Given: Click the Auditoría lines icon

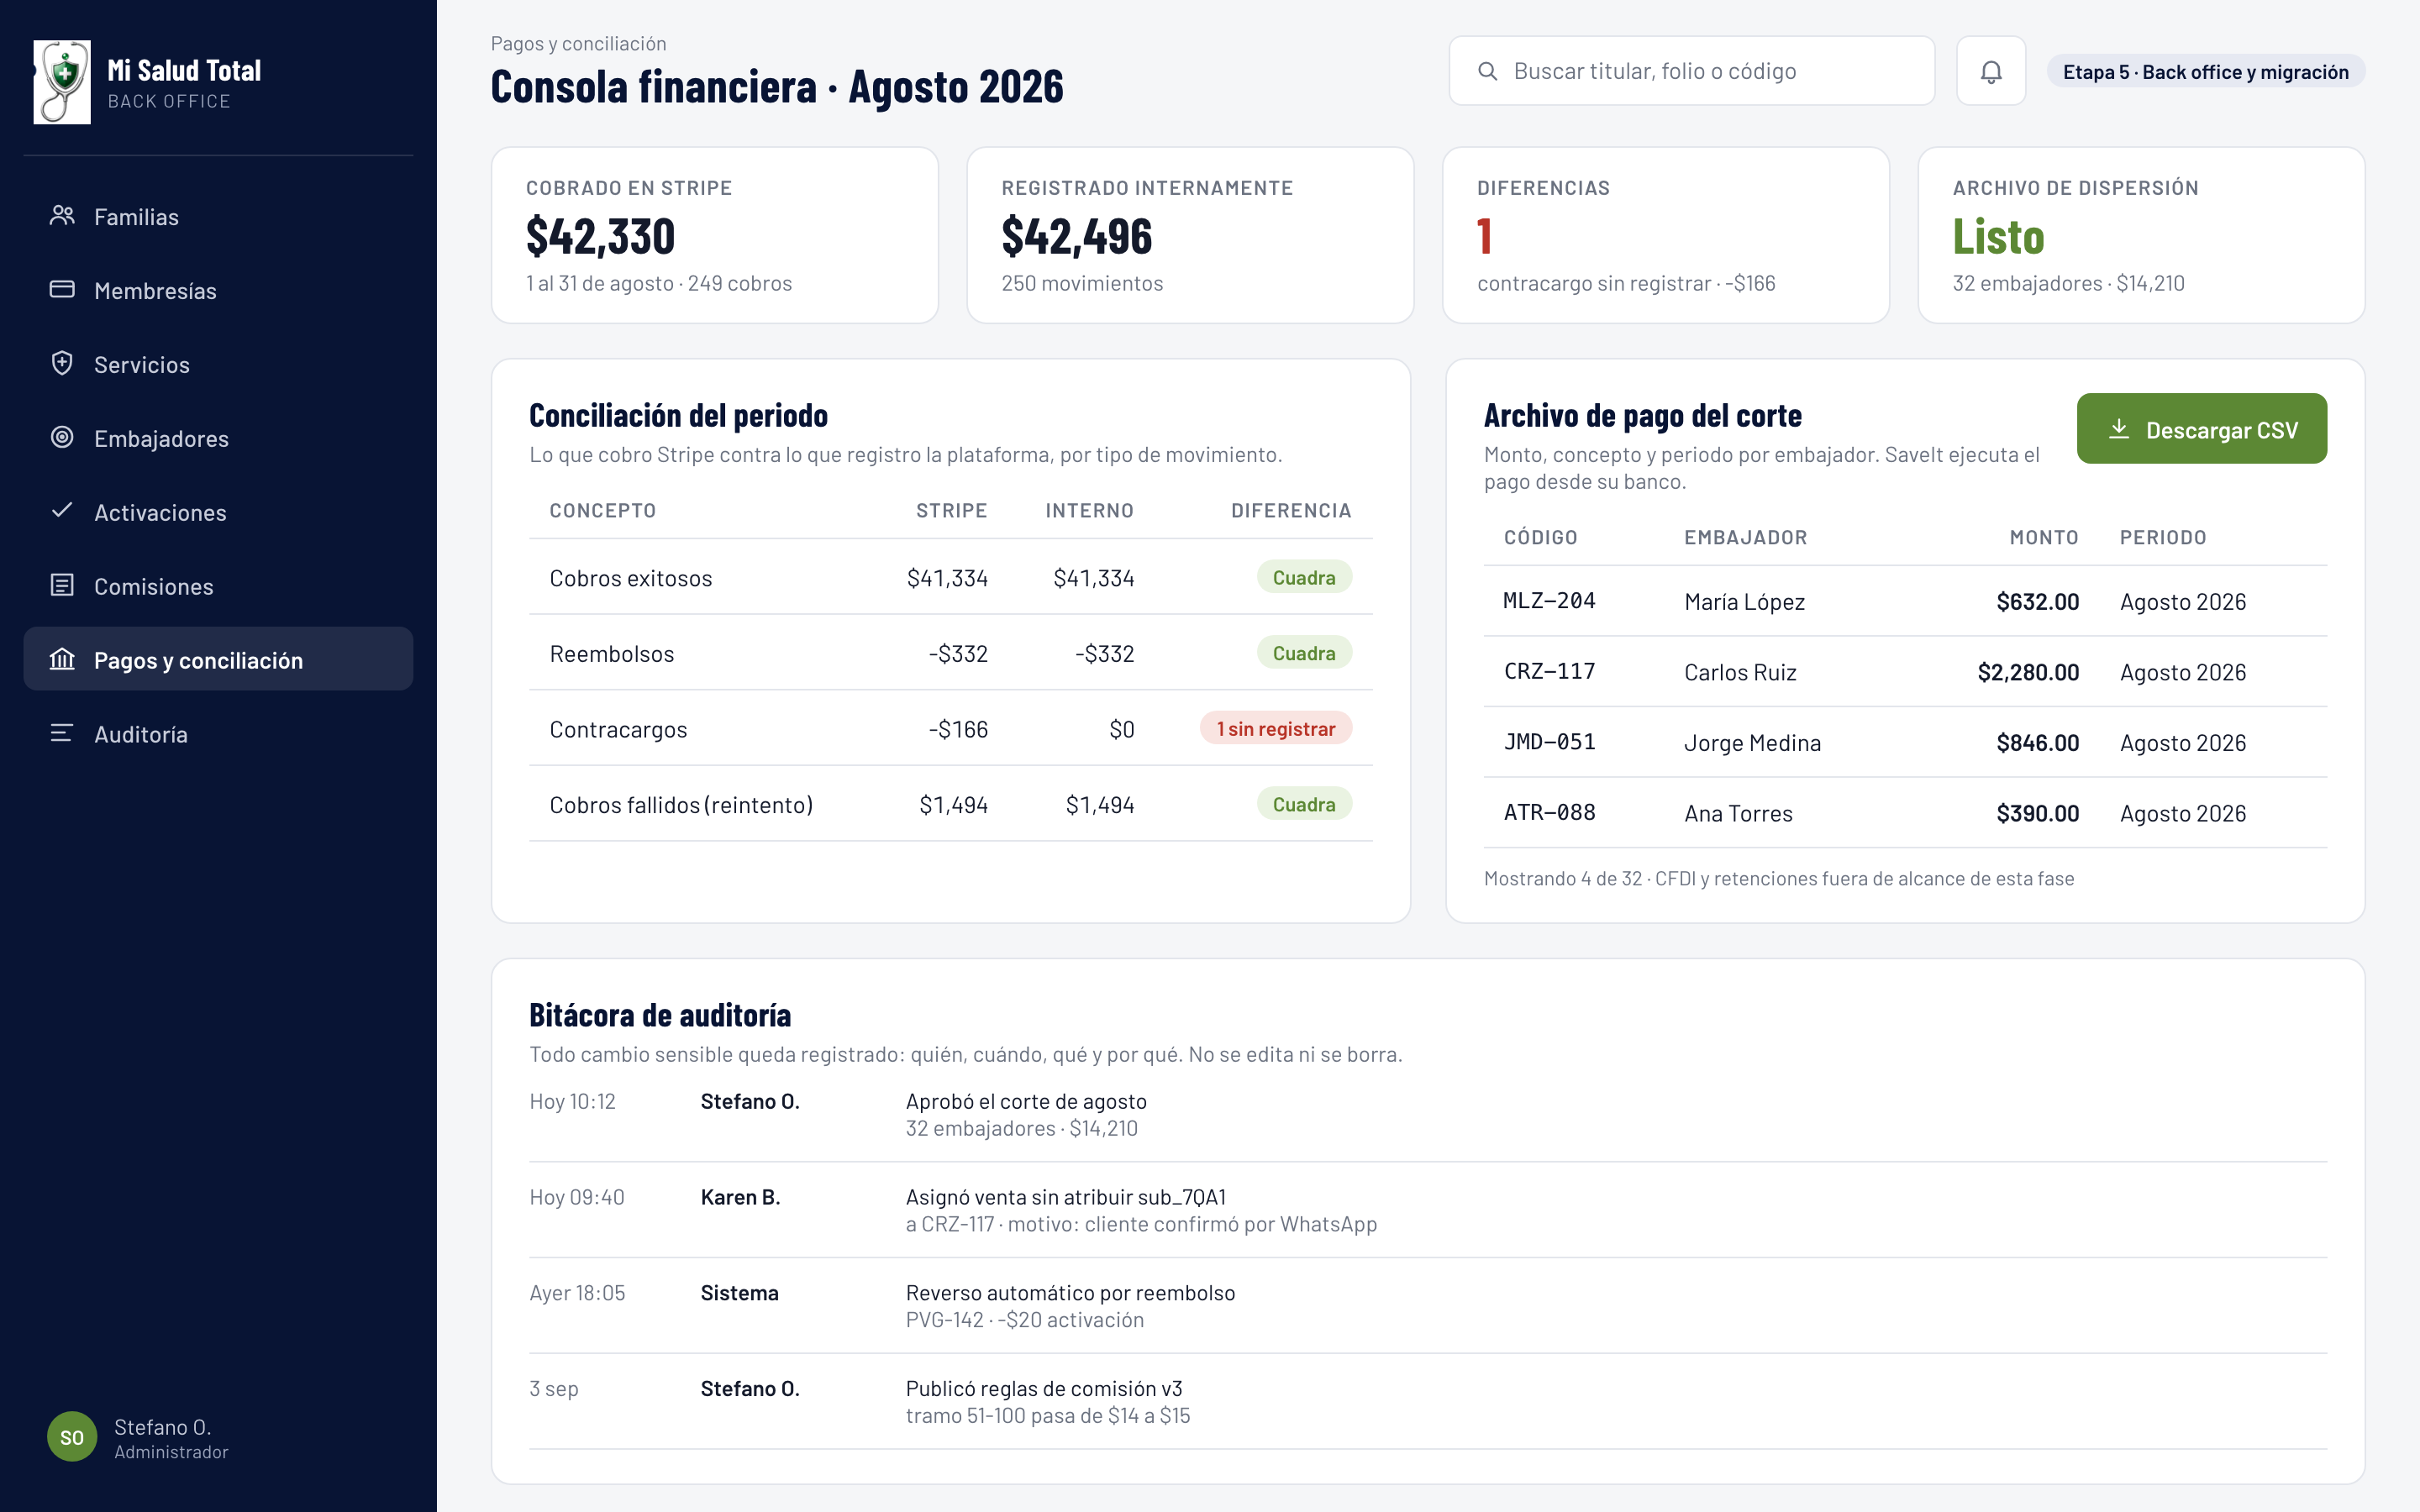Looking at the screenshot, I should point(62,733).
